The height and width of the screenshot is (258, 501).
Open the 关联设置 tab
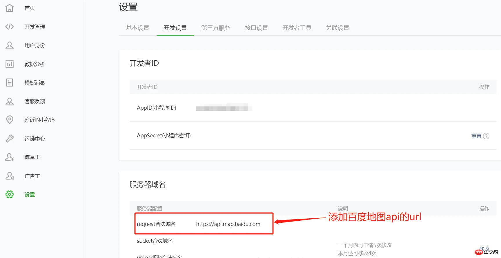(337, 28)
